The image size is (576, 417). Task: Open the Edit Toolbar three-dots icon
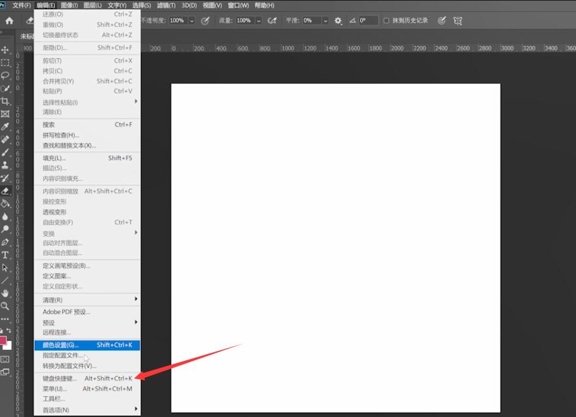tap(5, 319)
